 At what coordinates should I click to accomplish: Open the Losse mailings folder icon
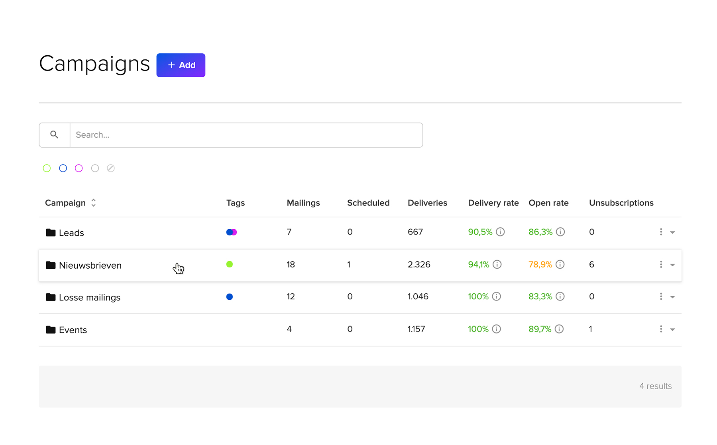[51, 297]
